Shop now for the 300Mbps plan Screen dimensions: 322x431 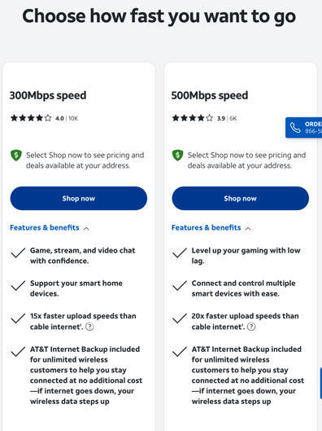click(79, 199)
